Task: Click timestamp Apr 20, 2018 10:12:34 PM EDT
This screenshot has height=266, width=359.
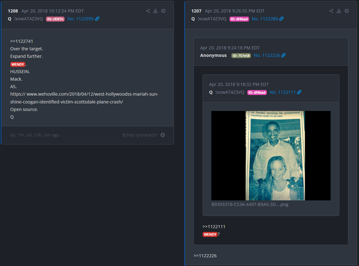Action: 52,11
